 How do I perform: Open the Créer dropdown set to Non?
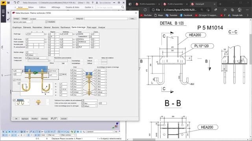(x=78, y=76)
